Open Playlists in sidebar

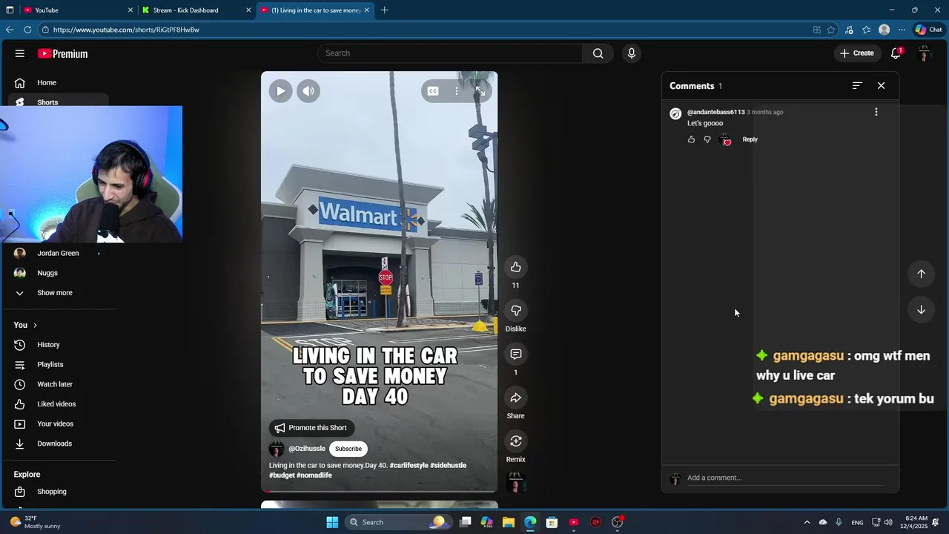tap(59, 365)
